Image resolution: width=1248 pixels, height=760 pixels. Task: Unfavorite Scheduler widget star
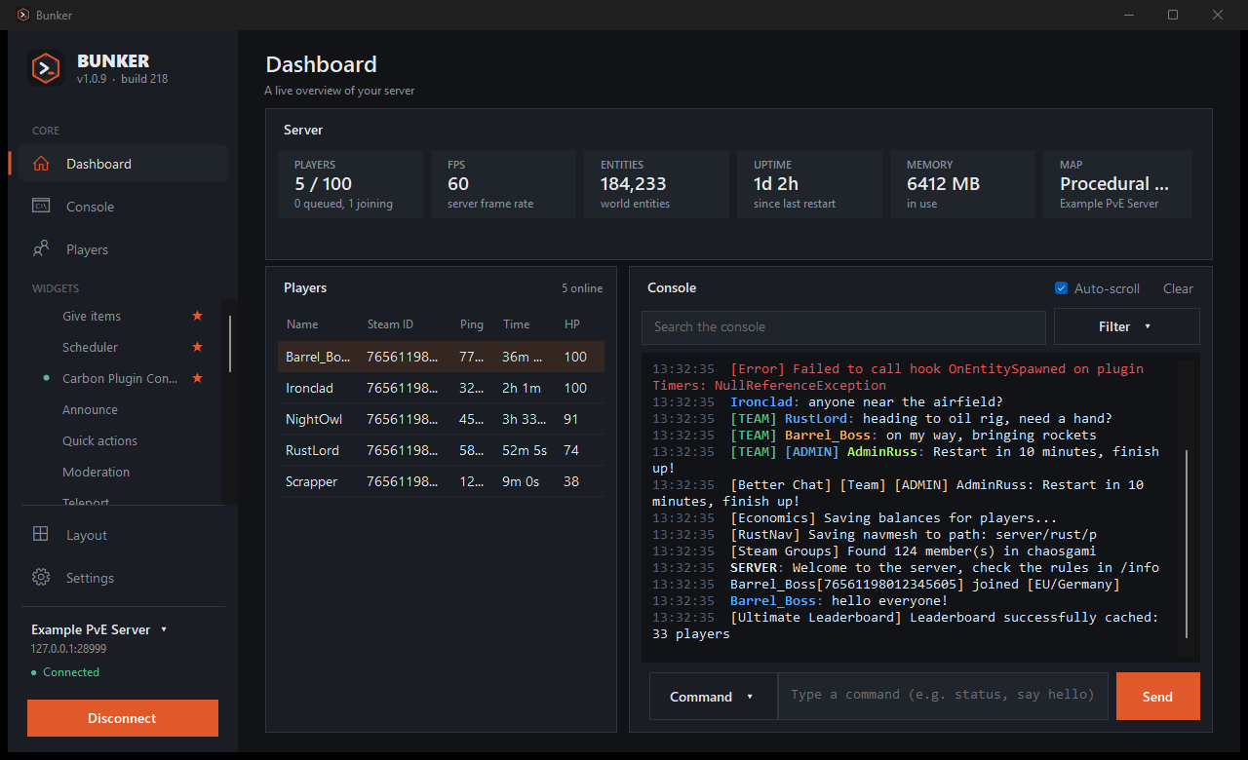click(198, 347)
